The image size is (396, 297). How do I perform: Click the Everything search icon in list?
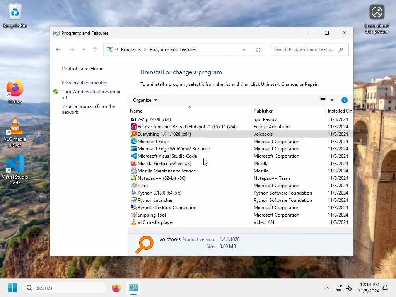click(133, 134)
